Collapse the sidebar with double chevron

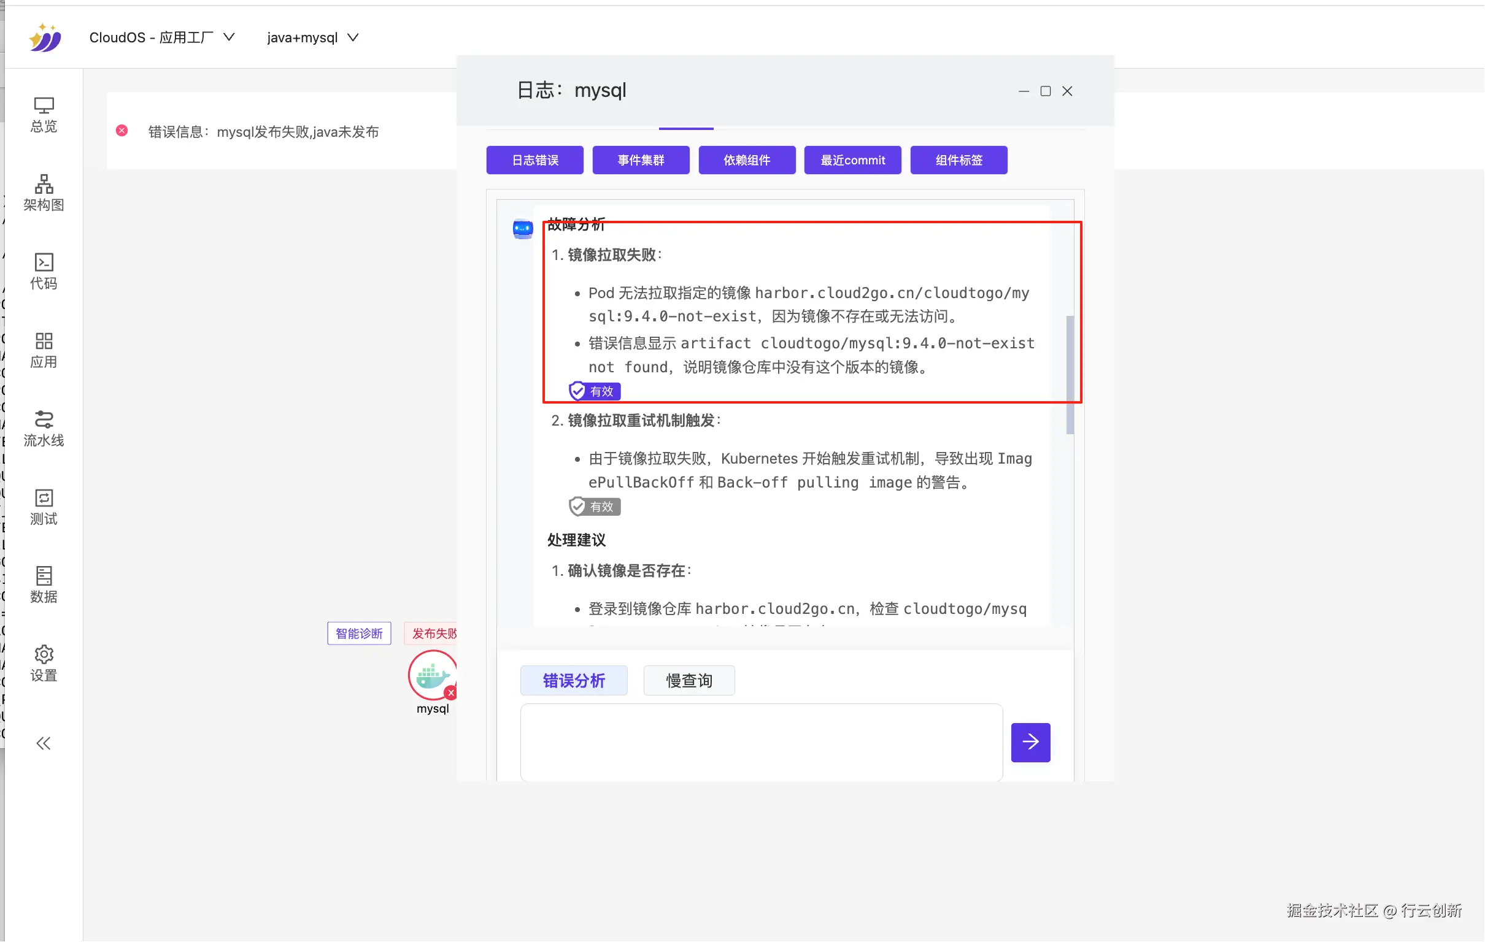(43, 743)
